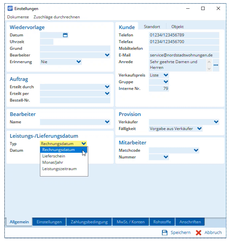The height and width of the screenshot is (242, 231).
Task: Open the Dokumente menu
Action: (18, 17)
